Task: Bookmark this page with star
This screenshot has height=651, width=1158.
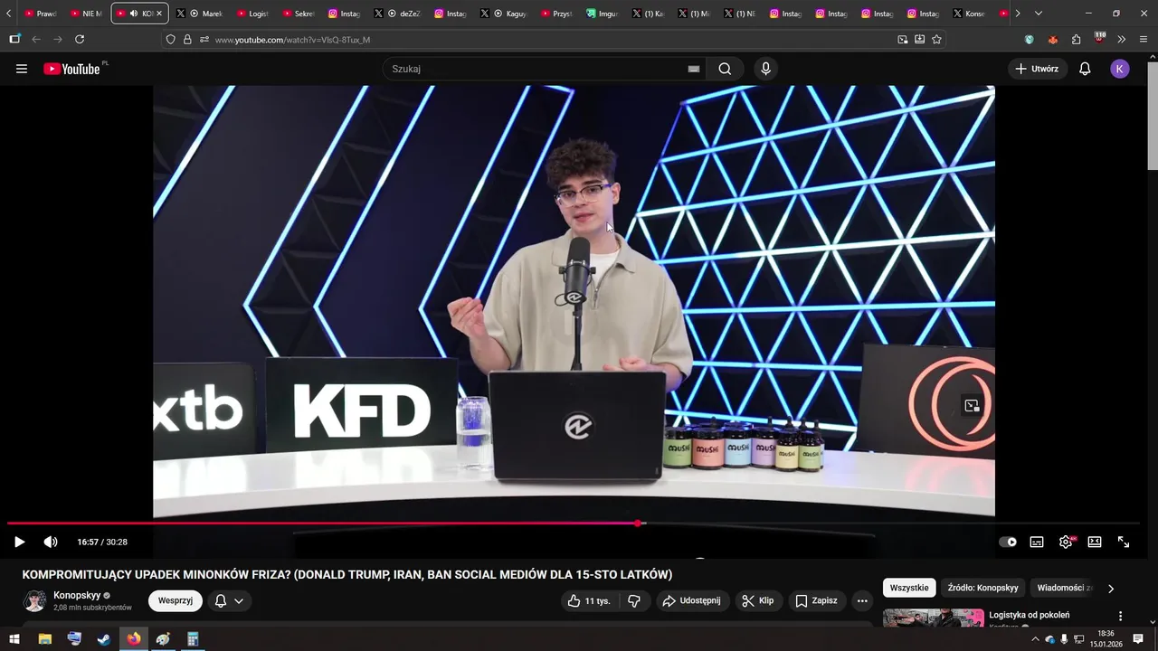Action: pos(936,39)
